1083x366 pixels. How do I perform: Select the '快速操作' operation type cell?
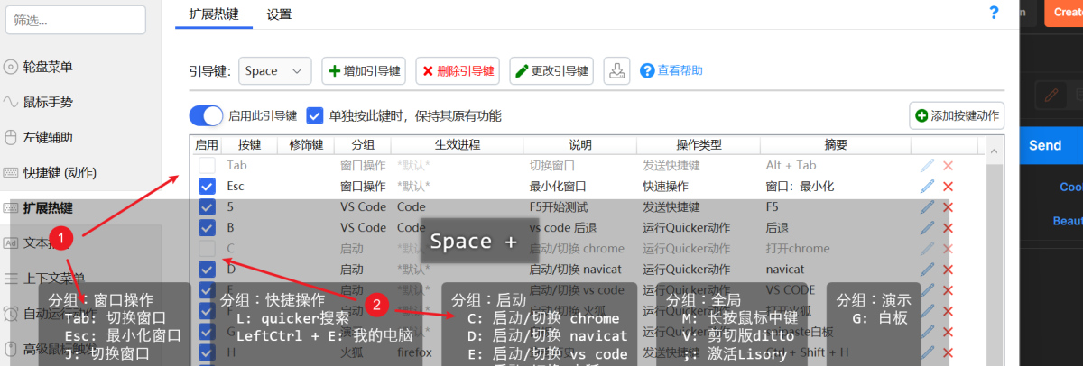pos(666,186)
